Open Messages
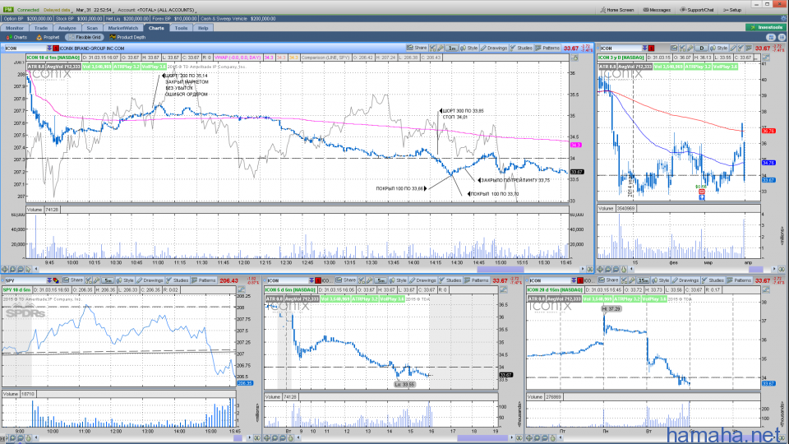 [x=657, y=10]
